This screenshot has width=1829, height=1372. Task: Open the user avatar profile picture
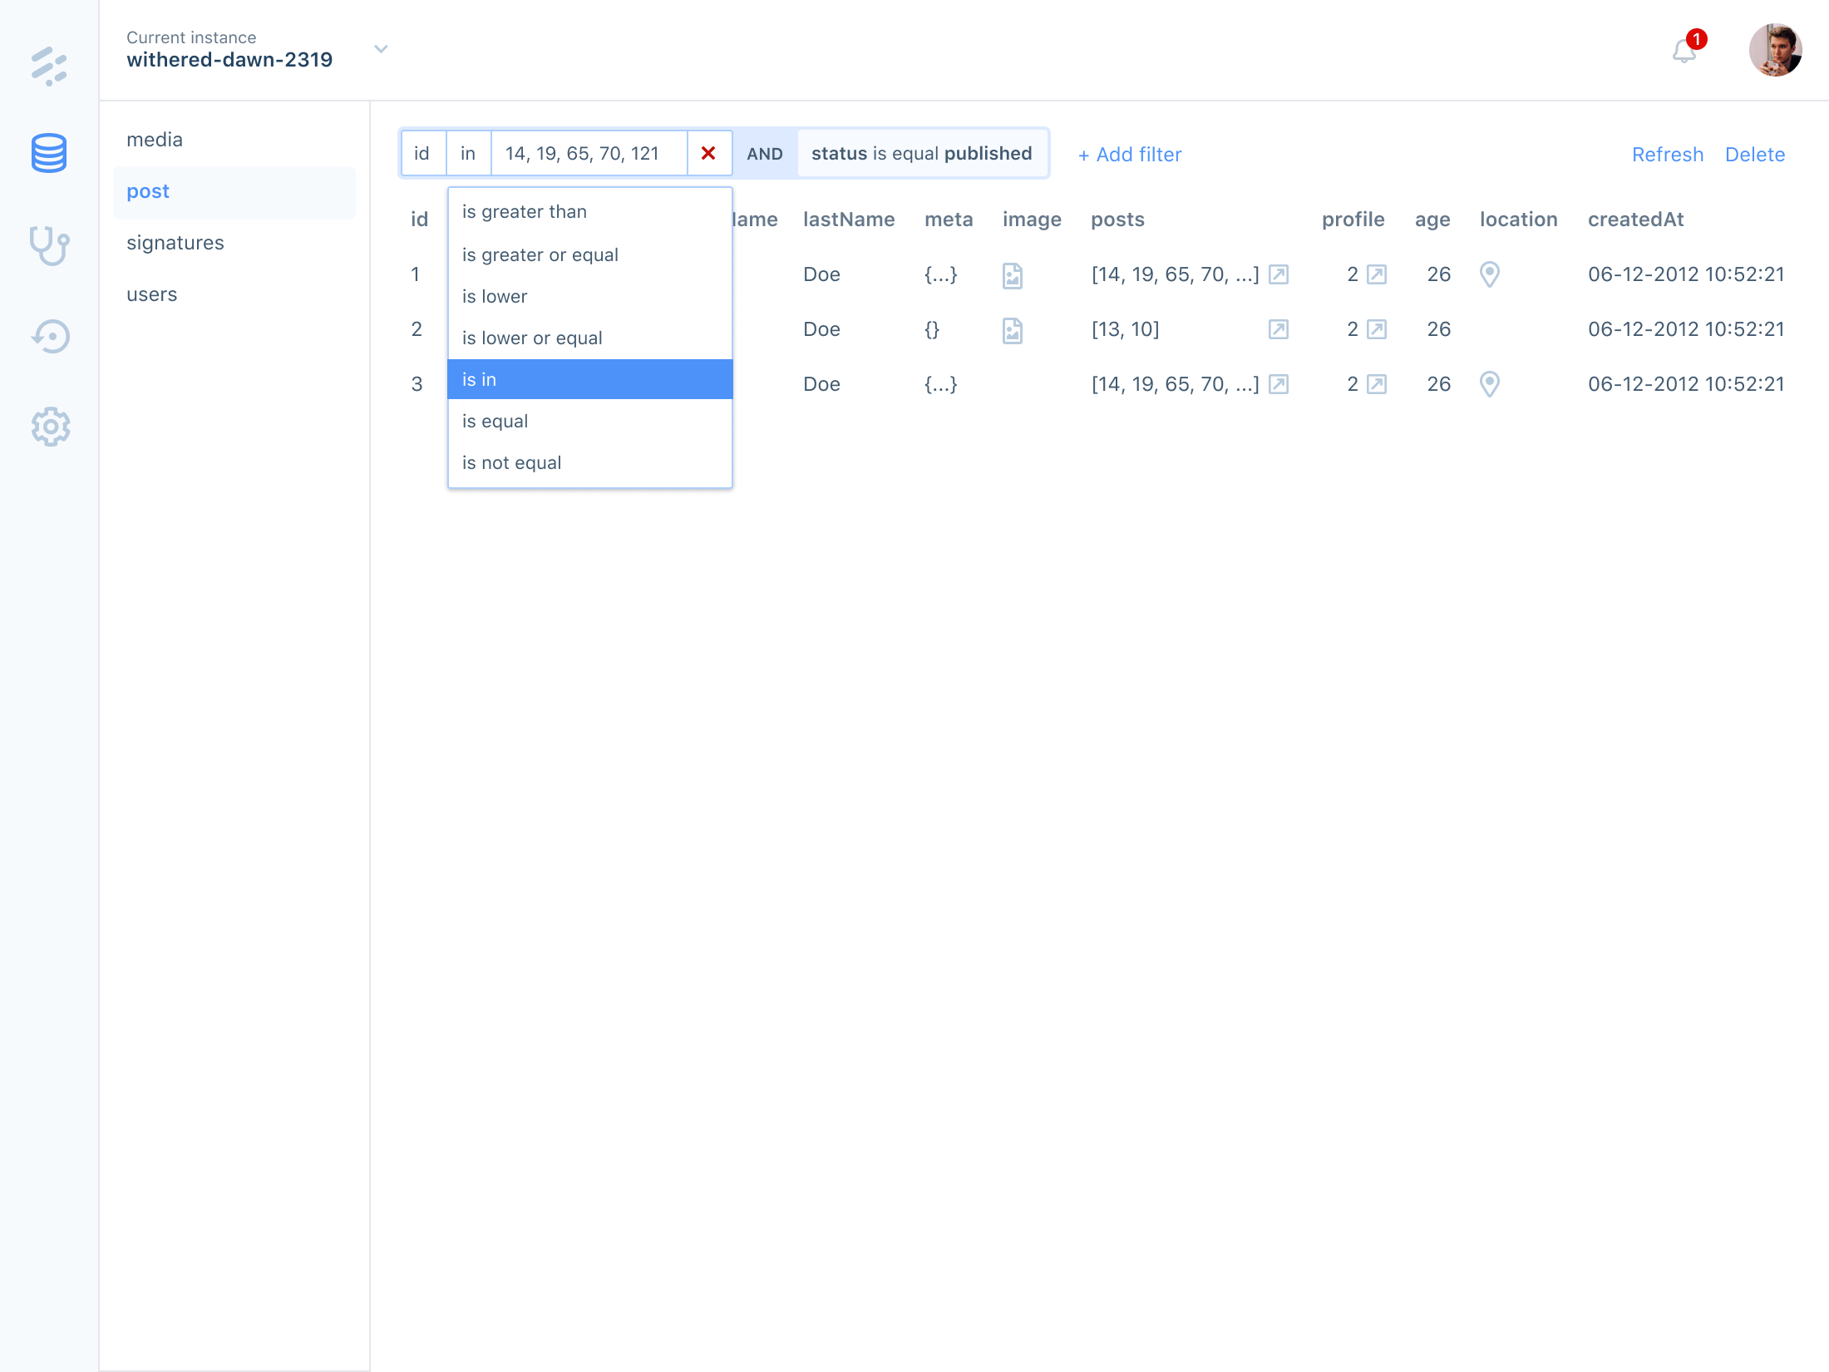pos(1775,50)
